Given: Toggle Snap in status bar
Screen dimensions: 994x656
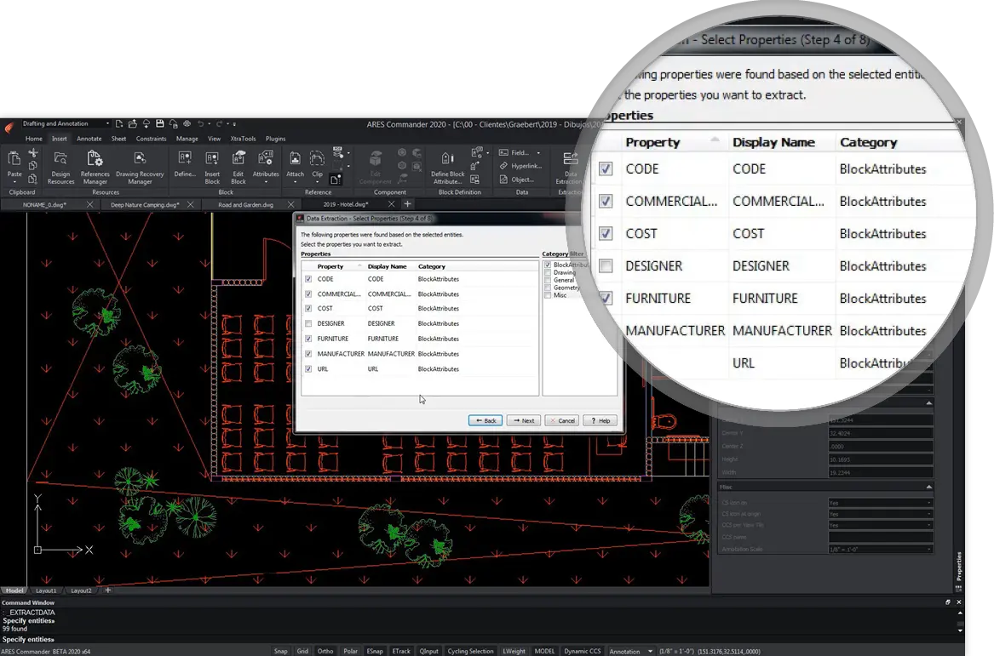Looking at the screenshot, I should (x=281, y=651).
